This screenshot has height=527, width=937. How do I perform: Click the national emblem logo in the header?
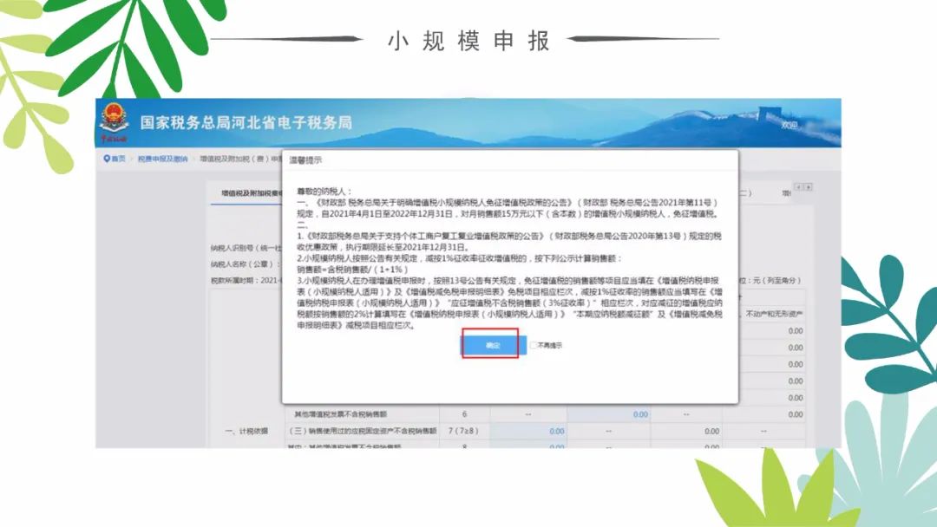pyautogui.click(x=114, y=122)
